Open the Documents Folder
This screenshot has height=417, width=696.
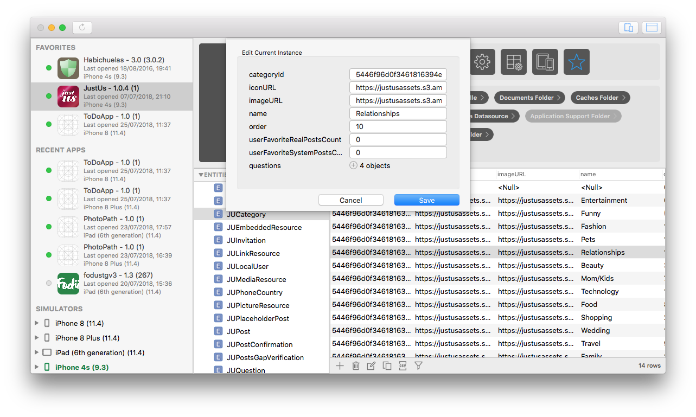[x=529, y=98]
